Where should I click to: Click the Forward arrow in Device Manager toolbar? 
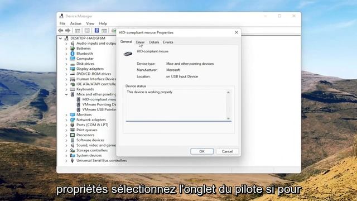(67, 30)
